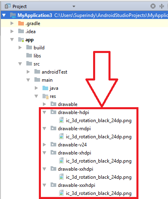
Task: Click the res resources folder icon
Action: pyautogui.click(x=45, y=96)
